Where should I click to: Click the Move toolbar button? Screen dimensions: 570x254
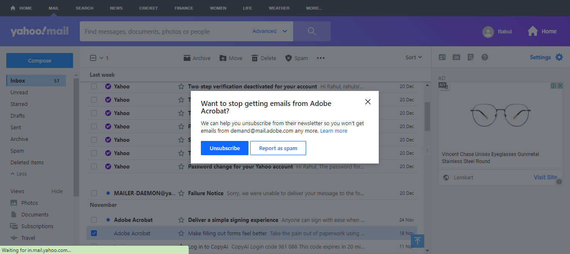click(231, 58)
